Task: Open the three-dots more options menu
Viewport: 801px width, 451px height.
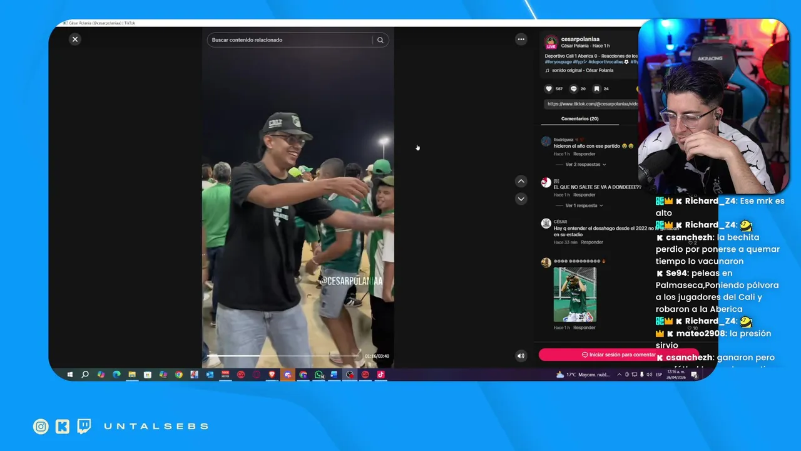Action: point(521,39)
